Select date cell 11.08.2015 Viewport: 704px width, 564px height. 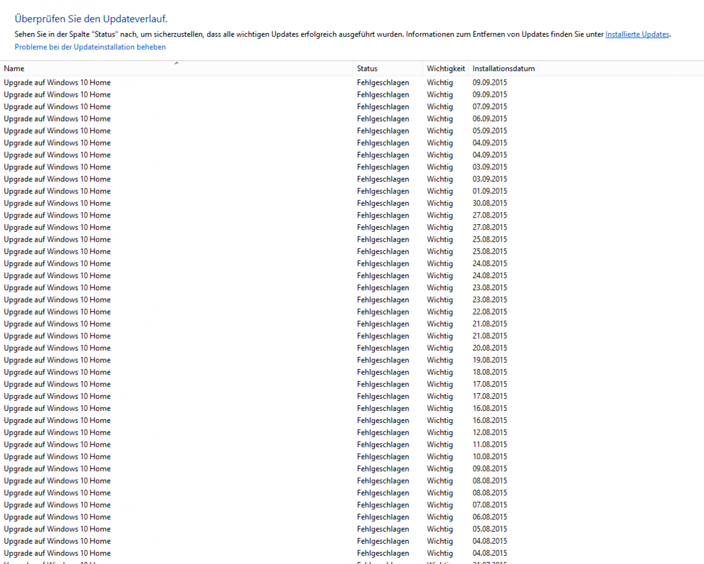[x=490, y=444]
